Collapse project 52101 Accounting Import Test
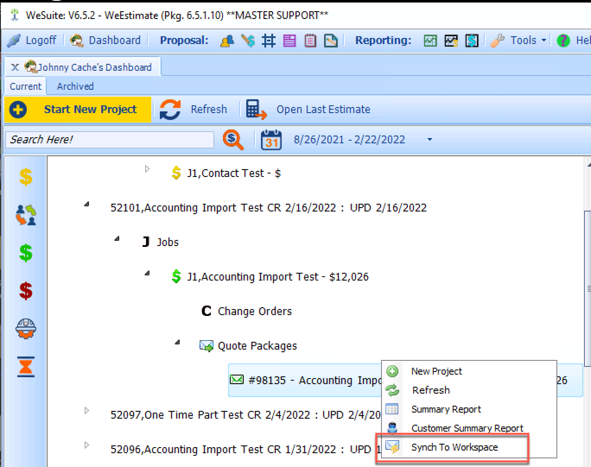The width and height of the screenshot is (591, 467). tap(87, 204)
